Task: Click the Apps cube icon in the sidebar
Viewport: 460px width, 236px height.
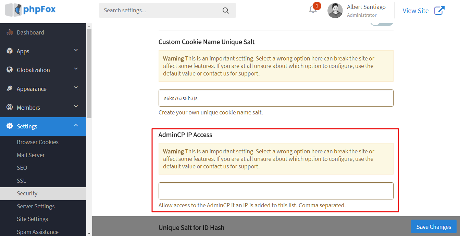Action: pos(10,51)
